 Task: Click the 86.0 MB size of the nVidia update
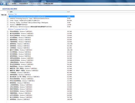click(69, 21)
